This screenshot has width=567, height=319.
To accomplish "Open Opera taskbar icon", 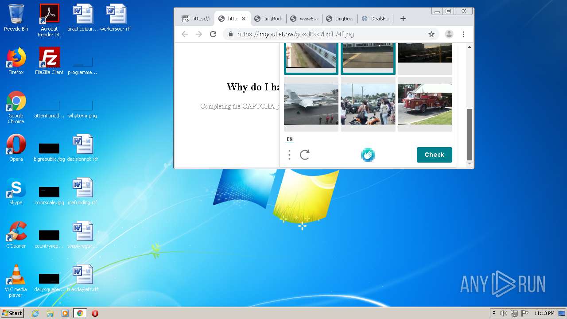I will 95,313.
